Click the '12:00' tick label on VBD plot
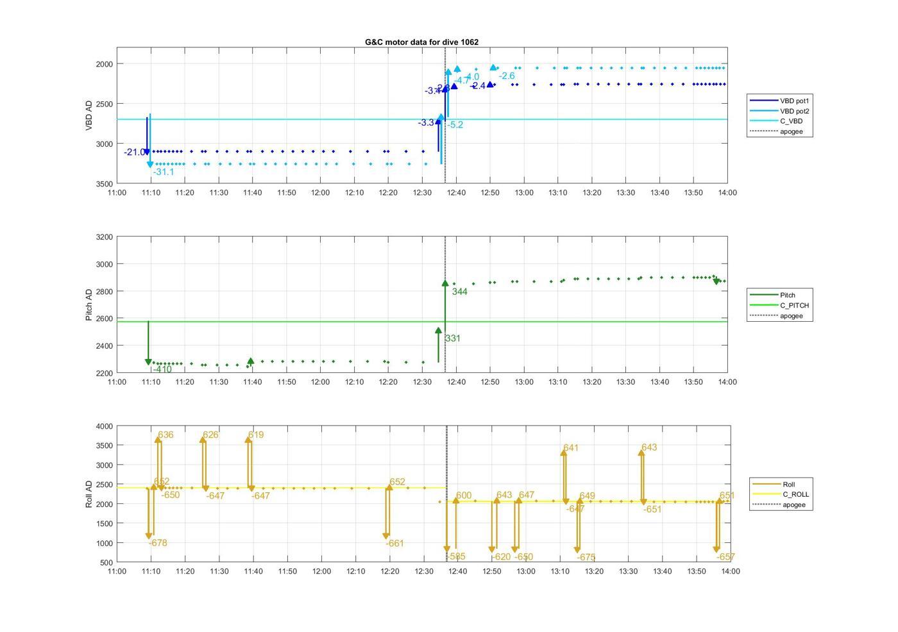Screen dimensions: 898x632 click(320, 192)
